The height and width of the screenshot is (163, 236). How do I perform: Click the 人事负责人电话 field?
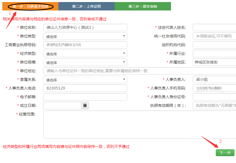point(85,88)
